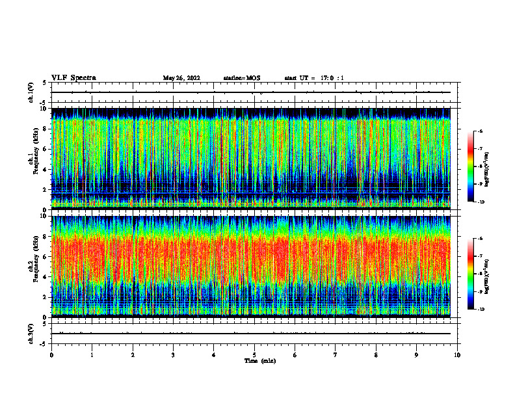
Task: Click the "-7" label on ch.1 colorbar
Action: (x=481, y=149)
